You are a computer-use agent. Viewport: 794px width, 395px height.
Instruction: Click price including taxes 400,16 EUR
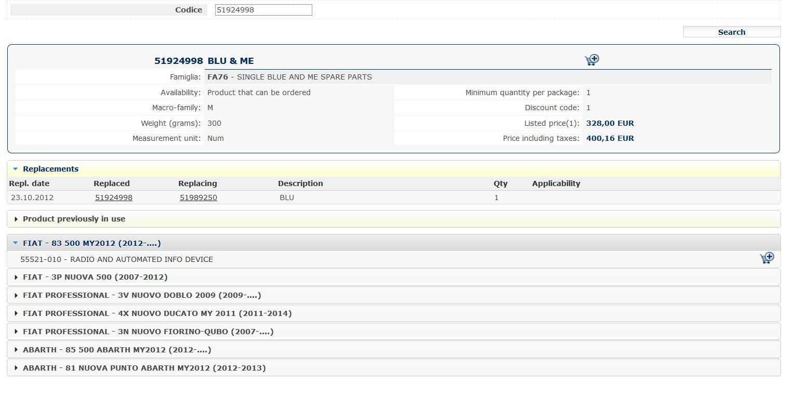pos(610,138)
